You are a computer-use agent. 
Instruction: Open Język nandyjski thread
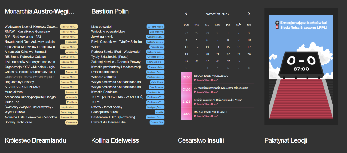102,37
